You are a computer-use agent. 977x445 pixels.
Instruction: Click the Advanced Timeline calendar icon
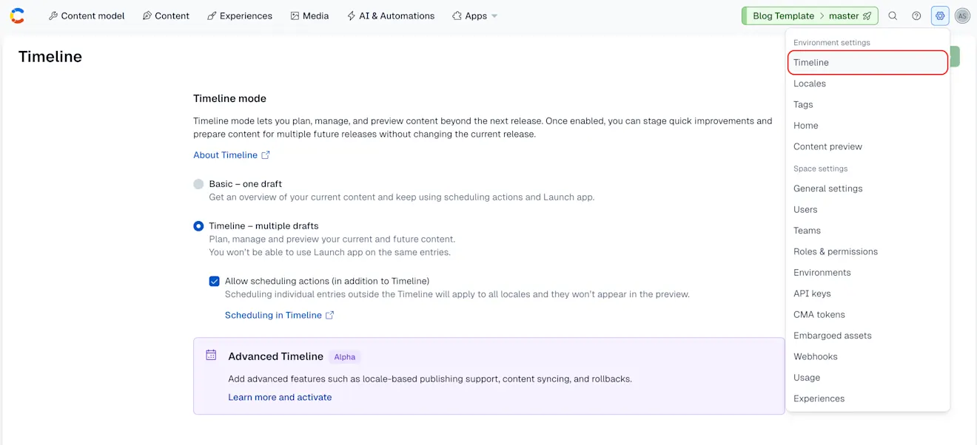211,355
